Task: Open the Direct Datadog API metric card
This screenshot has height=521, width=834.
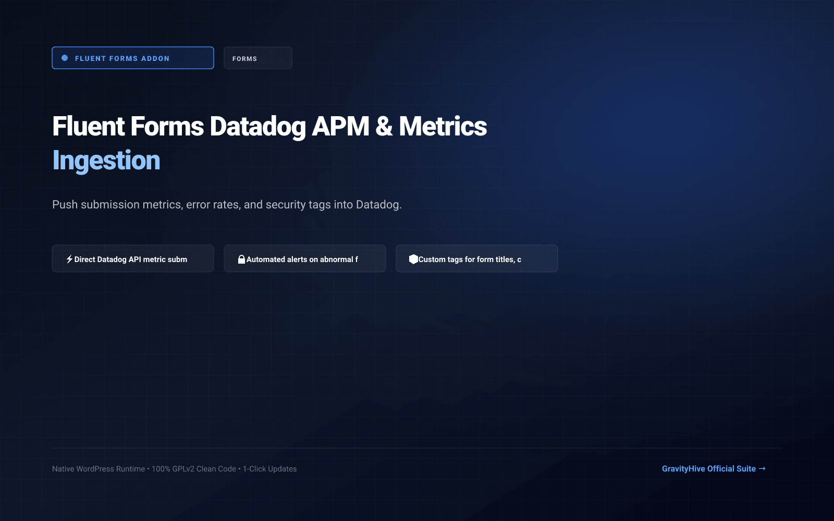Action: (133, 258)
